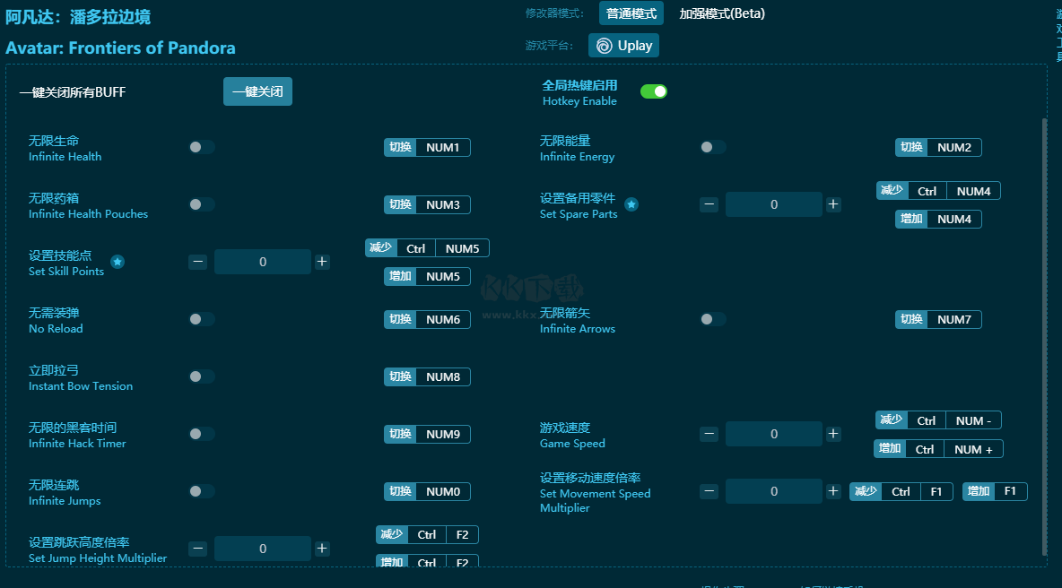The height and width of the screenshot is (588, 1062).
Task: Click the cheat list vertical scrollbar
Action: (x=1044, y=337)
